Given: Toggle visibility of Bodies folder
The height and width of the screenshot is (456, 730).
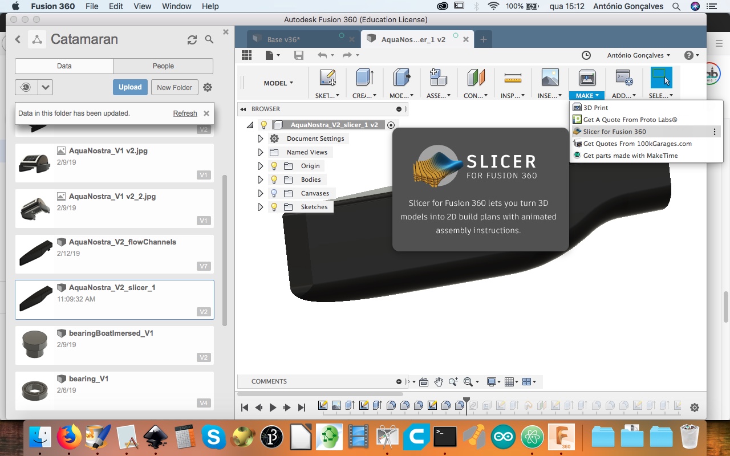Looking at the screenshot, I should click(274, 180).
